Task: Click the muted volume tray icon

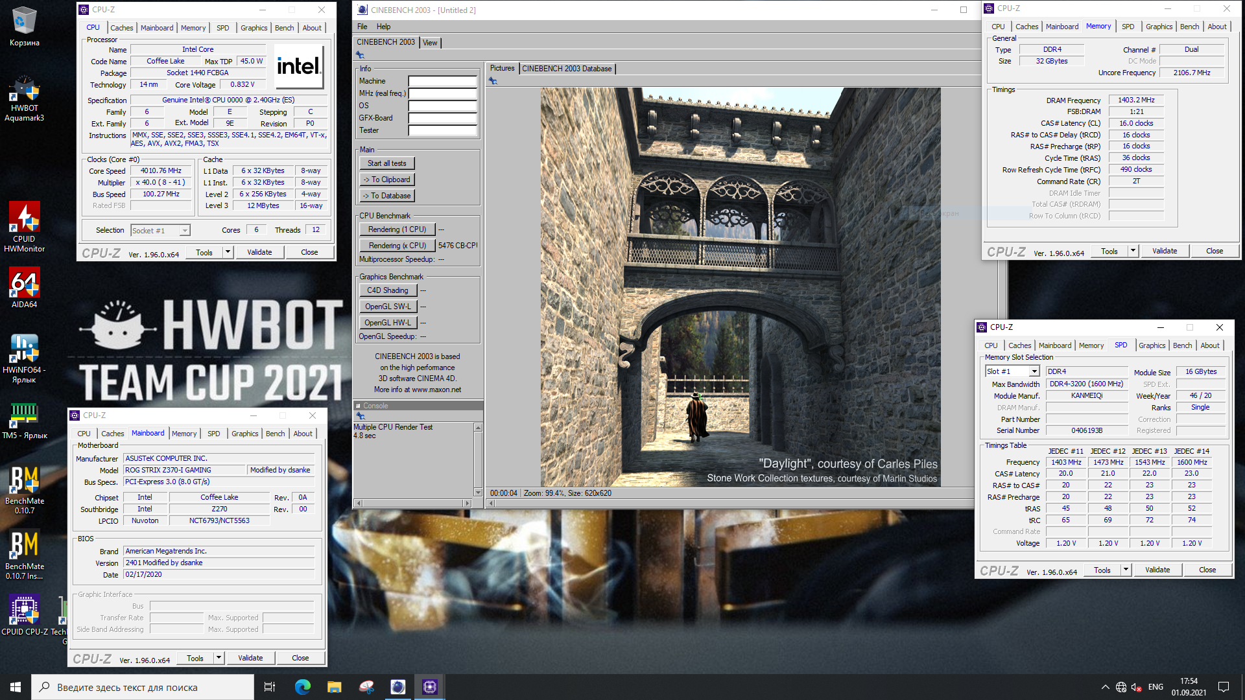Action: point(1136,687)
